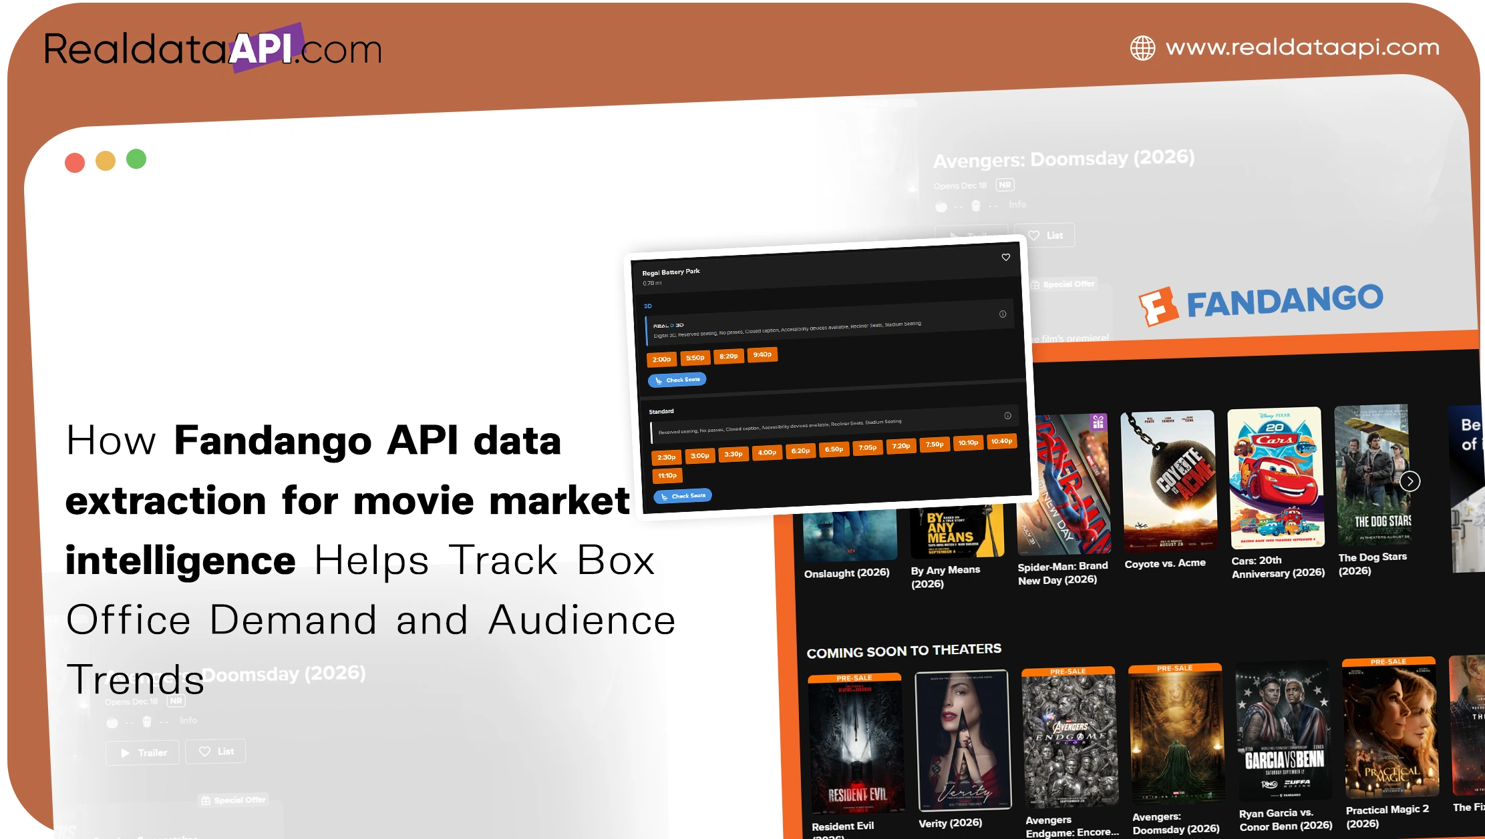The image size is (1485, 839).
Task: Select the 7:20p Standard showtime
Action: click(900, 446)
